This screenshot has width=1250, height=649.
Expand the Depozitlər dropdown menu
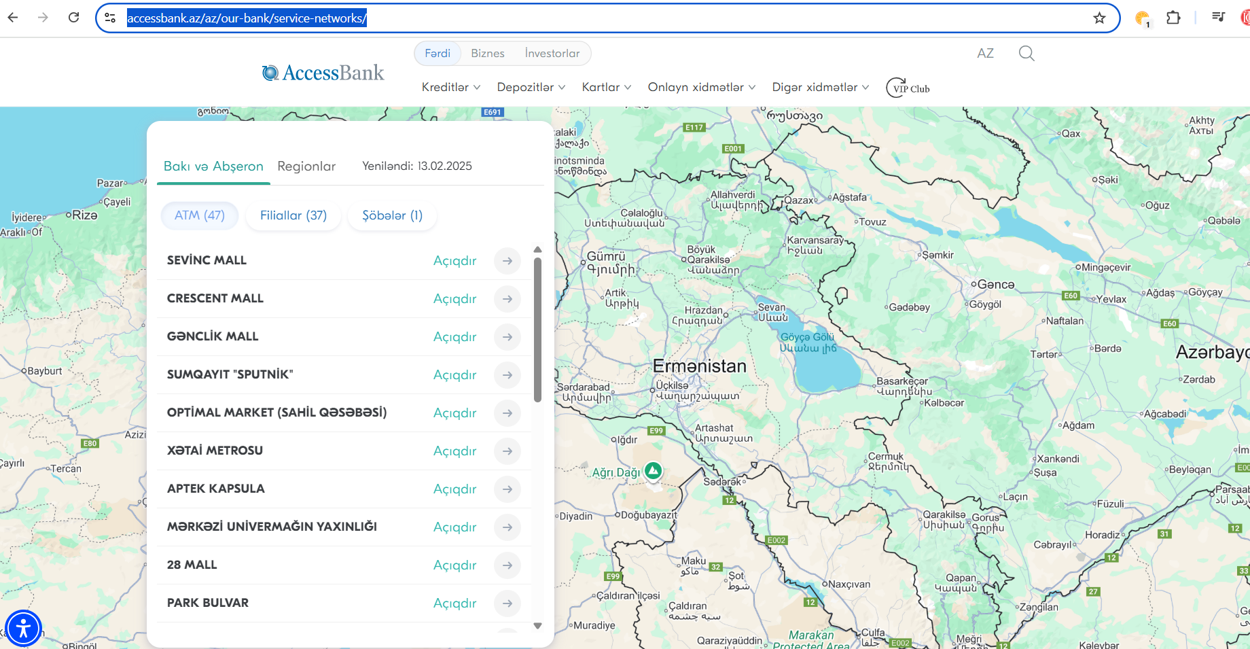point(531,87)
